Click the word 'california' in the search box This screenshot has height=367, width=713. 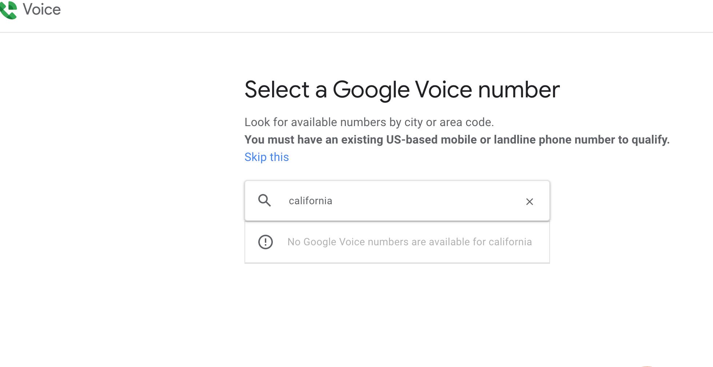coord(310,201)
